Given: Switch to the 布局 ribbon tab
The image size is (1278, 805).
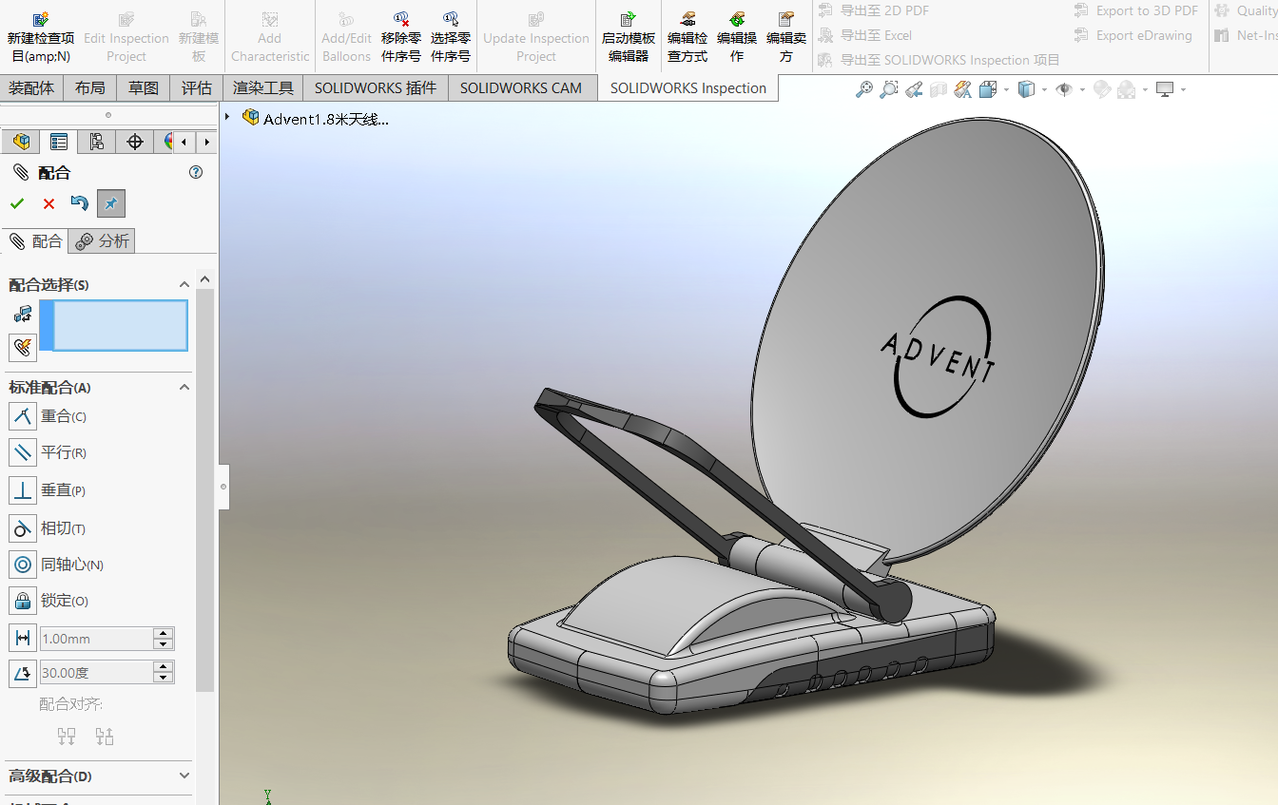Looking at the screenshot, I should (90, 88).
